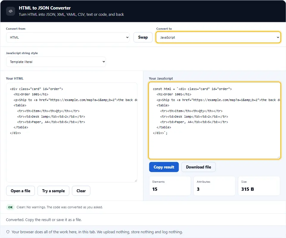Focus the Your JavaScript output textarea
Viewport: 286px width, 238px height.
[x=214, y=121]
